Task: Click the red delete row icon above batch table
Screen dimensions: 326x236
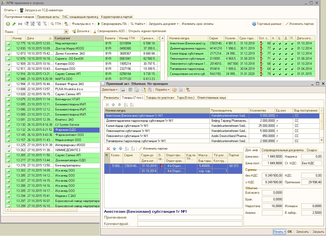Action: [x=108, y=149]
